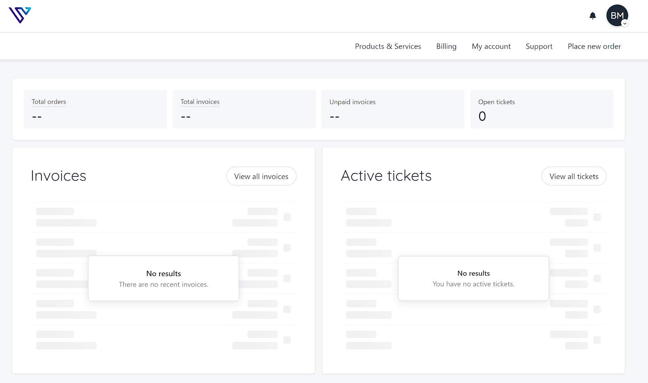The image size is (648, 383).
Task: Click the Open tickets count 0
Action: pyautogui.click(x=482, y=117)
